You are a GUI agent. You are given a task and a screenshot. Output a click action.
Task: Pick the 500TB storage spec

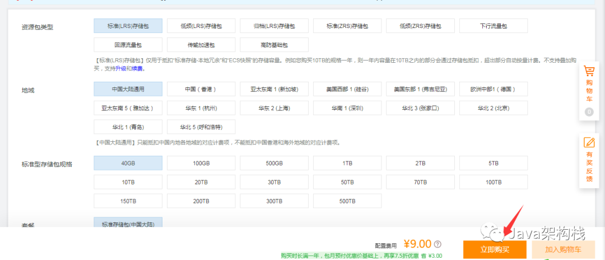tap(347, 201)
